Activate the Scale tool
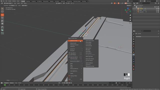Image resolution: width=160 pixels, height=90 pixels. pyautogui.click(x=2, y=21)
